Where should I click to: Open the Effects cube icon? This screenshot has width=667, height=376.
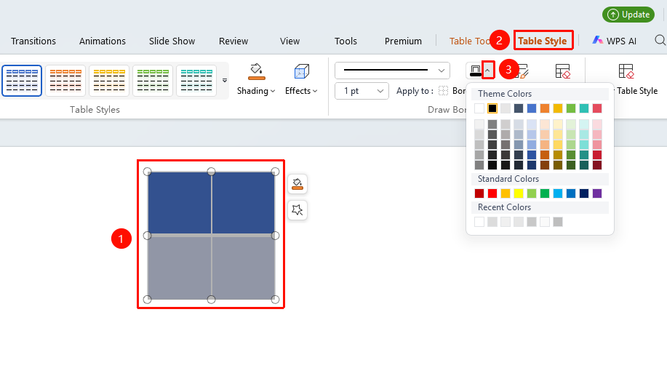(x=301, y=71)
